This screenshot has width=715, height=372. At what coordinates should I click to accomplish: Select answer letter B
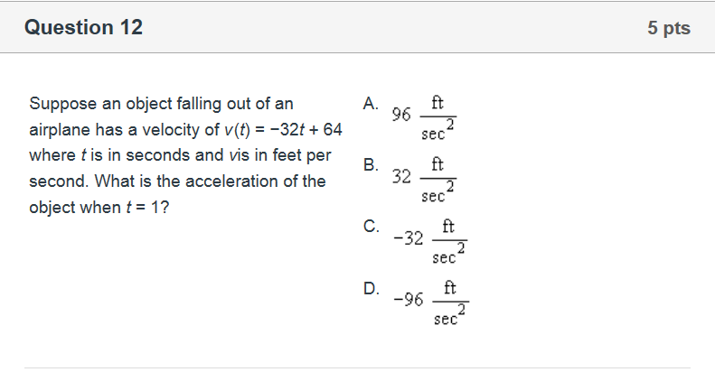371,165
